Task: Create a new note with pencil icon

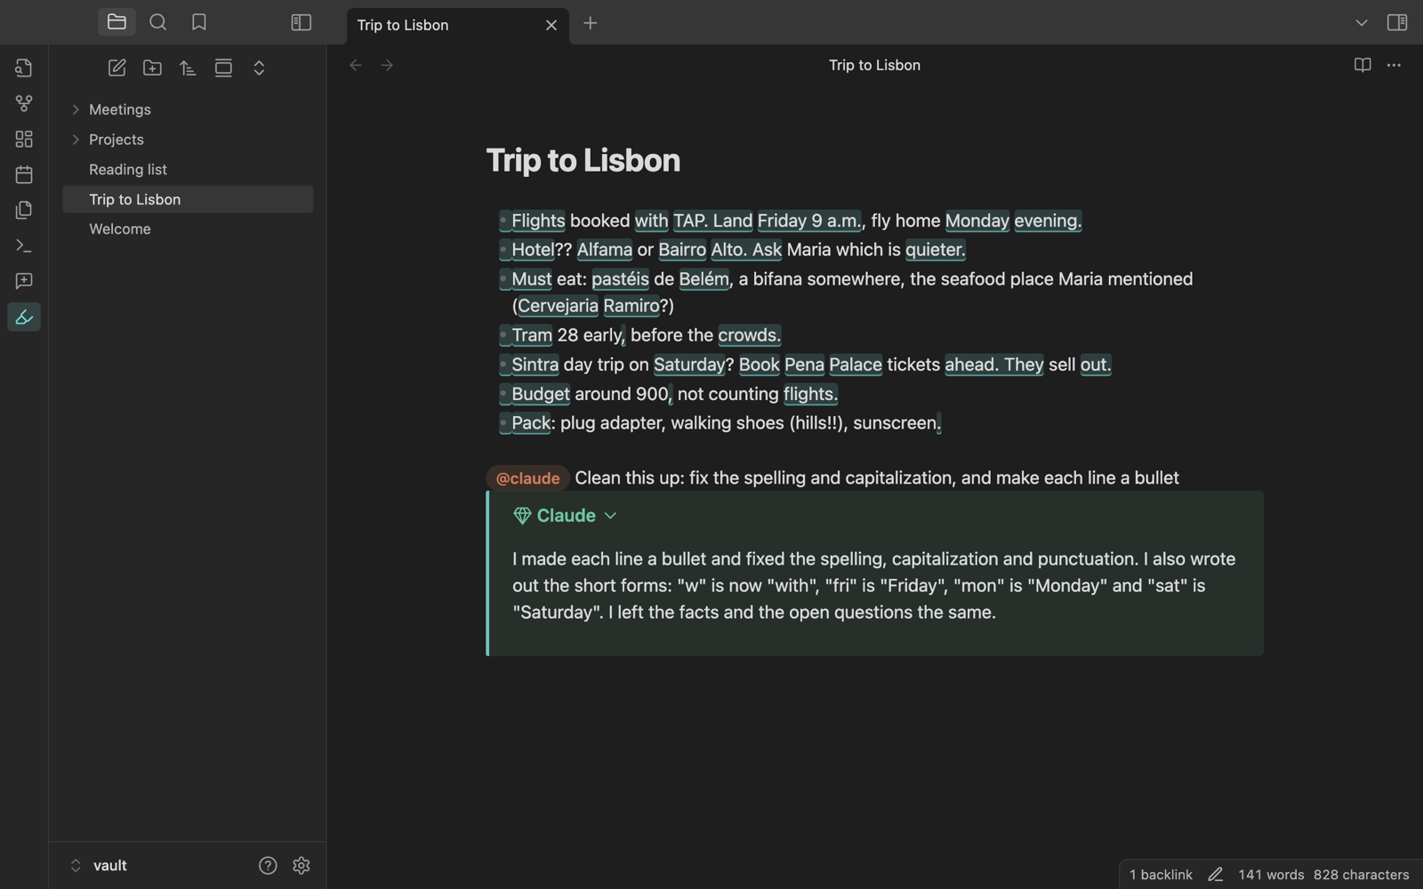Action: point(117,68)
